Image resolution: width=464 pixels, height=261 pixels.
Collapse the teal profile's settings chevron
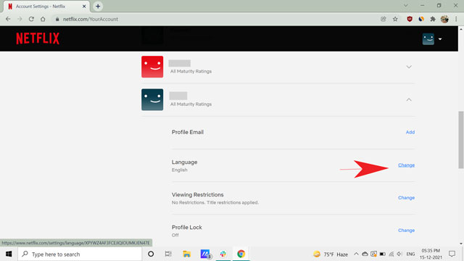point(409,100)
